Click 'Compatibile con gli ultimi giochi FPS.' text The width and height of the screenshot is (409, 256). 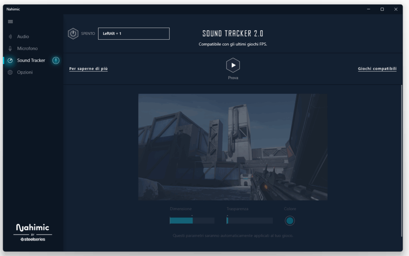point(233,44)
